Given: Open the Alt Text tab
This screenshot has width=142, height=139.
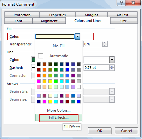Looking at the screenshot, I should click(122, 15).
